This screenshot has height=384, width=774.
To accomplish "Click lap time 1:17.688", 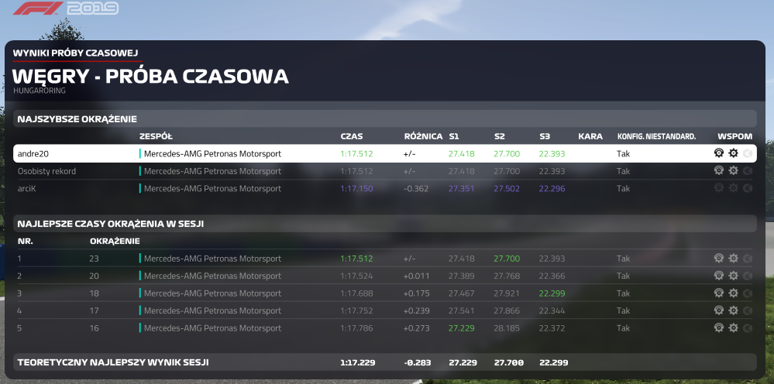I will coord(356,293).
